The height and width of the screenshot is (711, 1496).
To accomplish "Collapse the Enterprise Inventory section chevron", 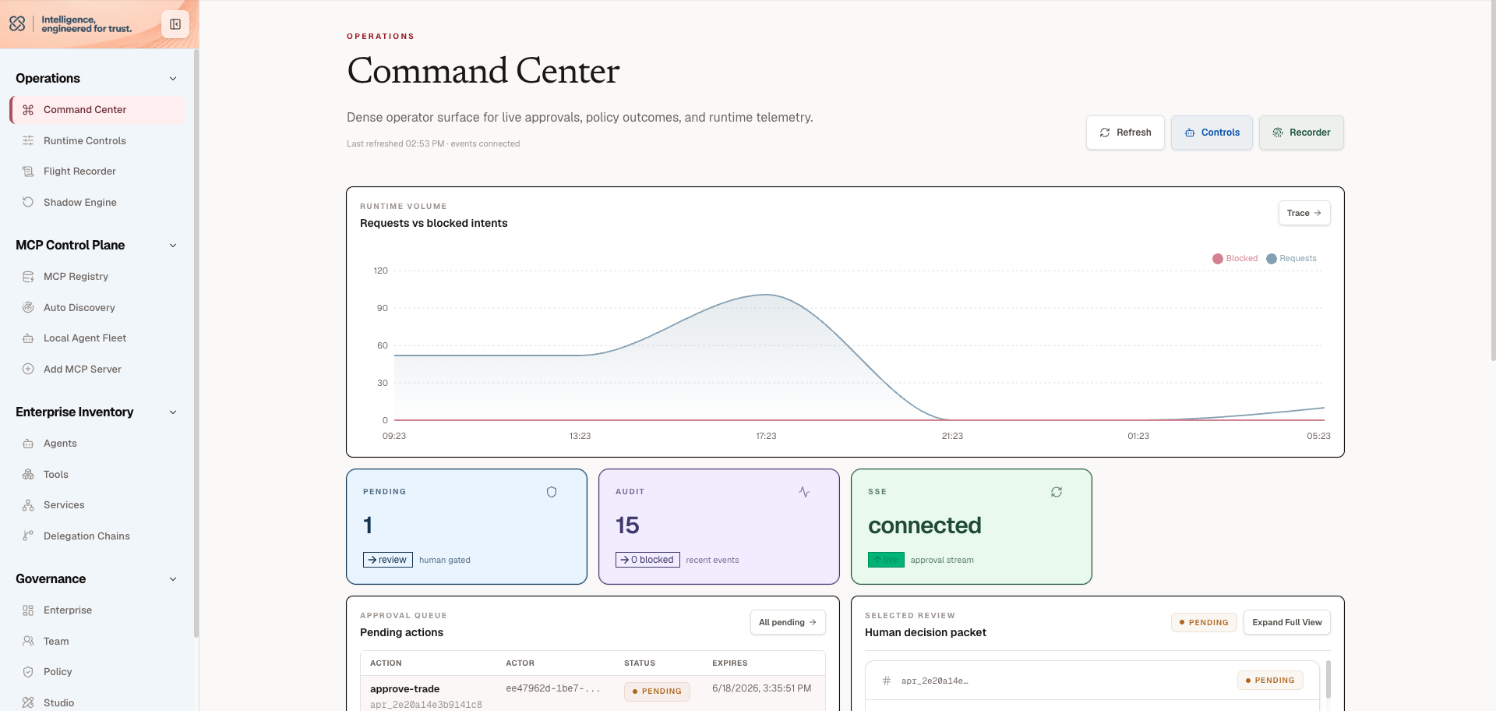I will [x=173, y=412].
